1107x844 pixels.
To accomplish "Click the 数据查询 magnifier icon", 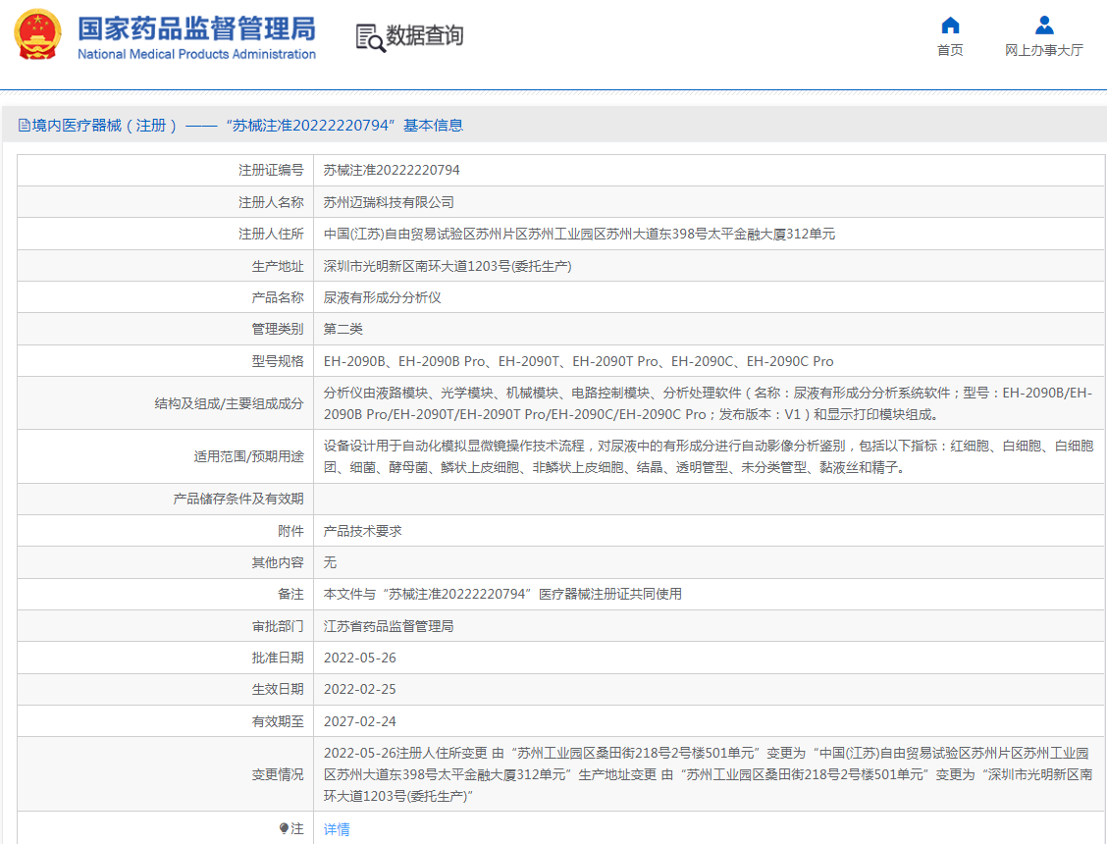I will [x=369, y=38].
